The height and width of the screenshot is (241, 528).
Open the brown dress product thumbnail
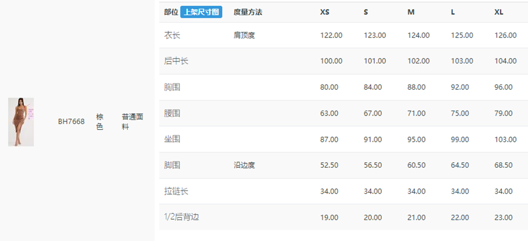click(x=21, y=122)
